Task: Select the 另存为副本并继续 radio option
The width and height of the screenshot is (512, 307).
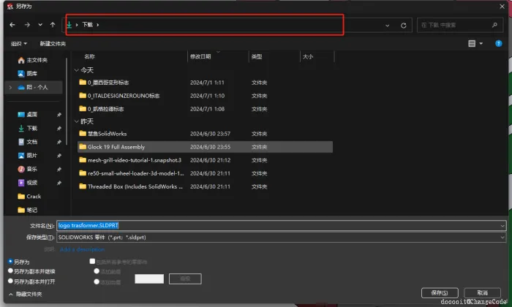Action: coord(10,270)
